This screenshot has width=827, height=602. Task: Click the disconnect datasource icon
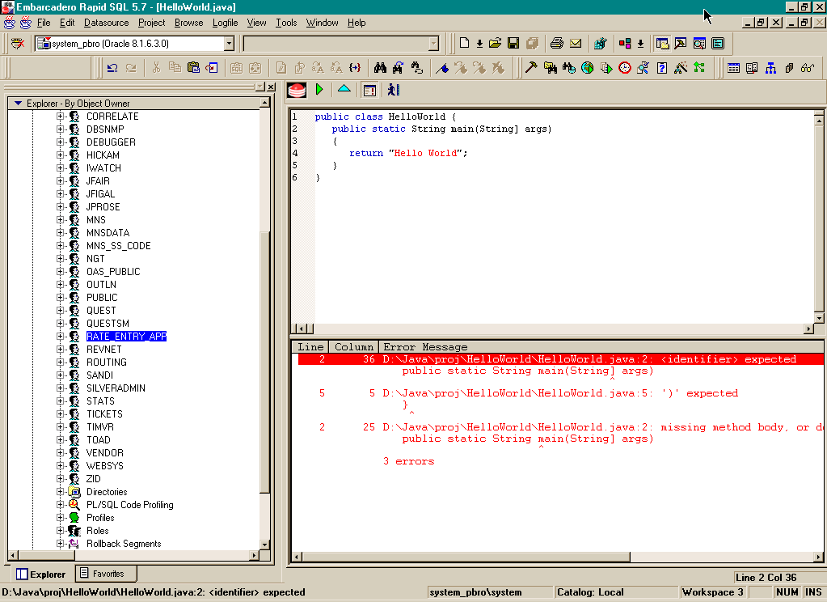[x=18, y=44]
